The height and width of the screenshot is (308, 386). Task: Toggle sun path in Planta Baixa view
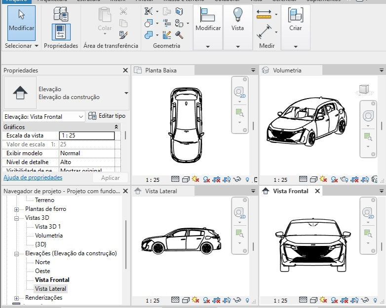(195, 179)
